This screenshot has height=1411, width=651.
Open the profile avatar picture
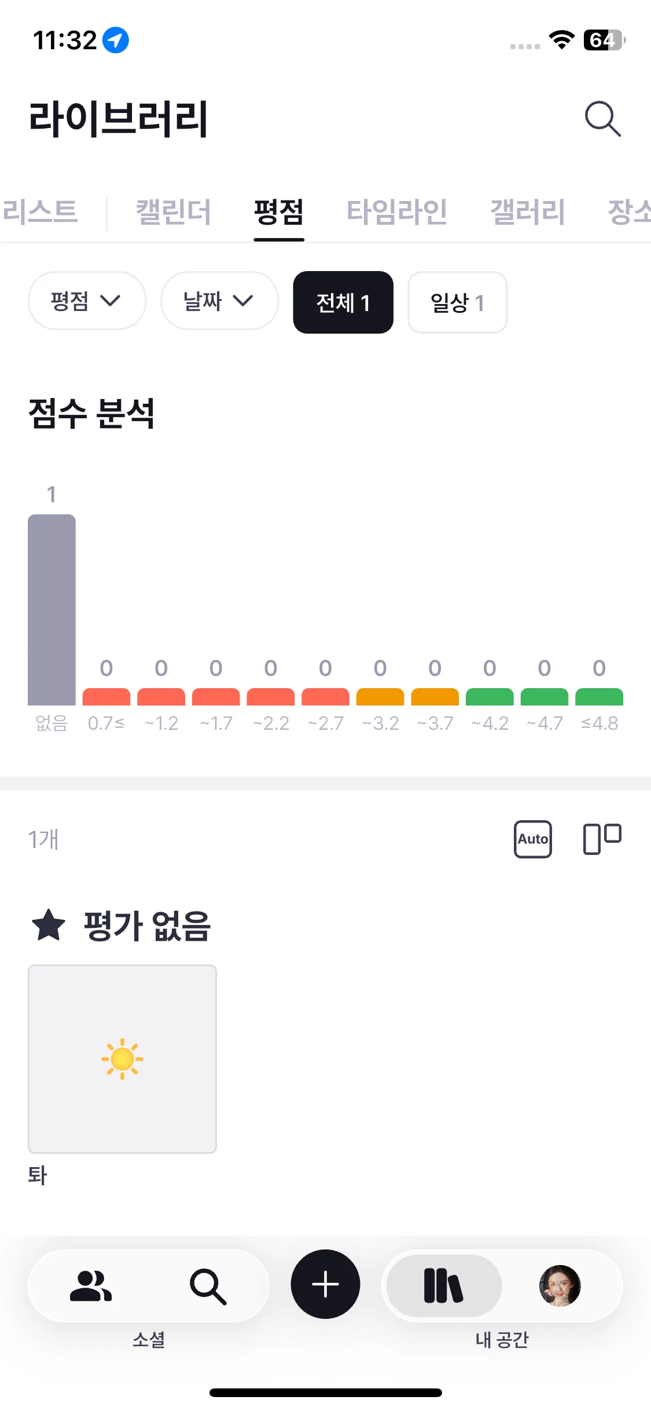[x=560, y=1286]
